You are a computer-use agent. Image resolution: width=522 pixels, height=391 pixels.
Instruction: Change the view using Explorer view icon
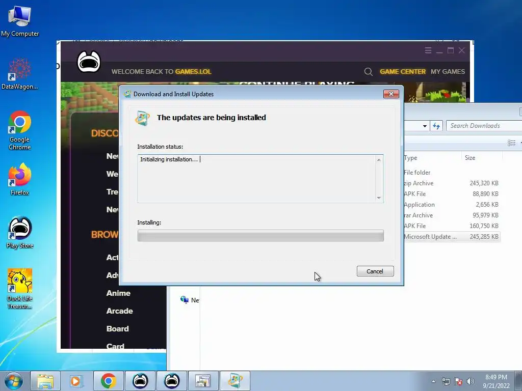tap(511, 143)
